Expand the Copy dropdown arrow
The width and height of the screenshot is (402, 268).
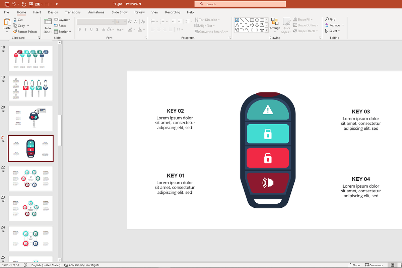click(28, 26)
